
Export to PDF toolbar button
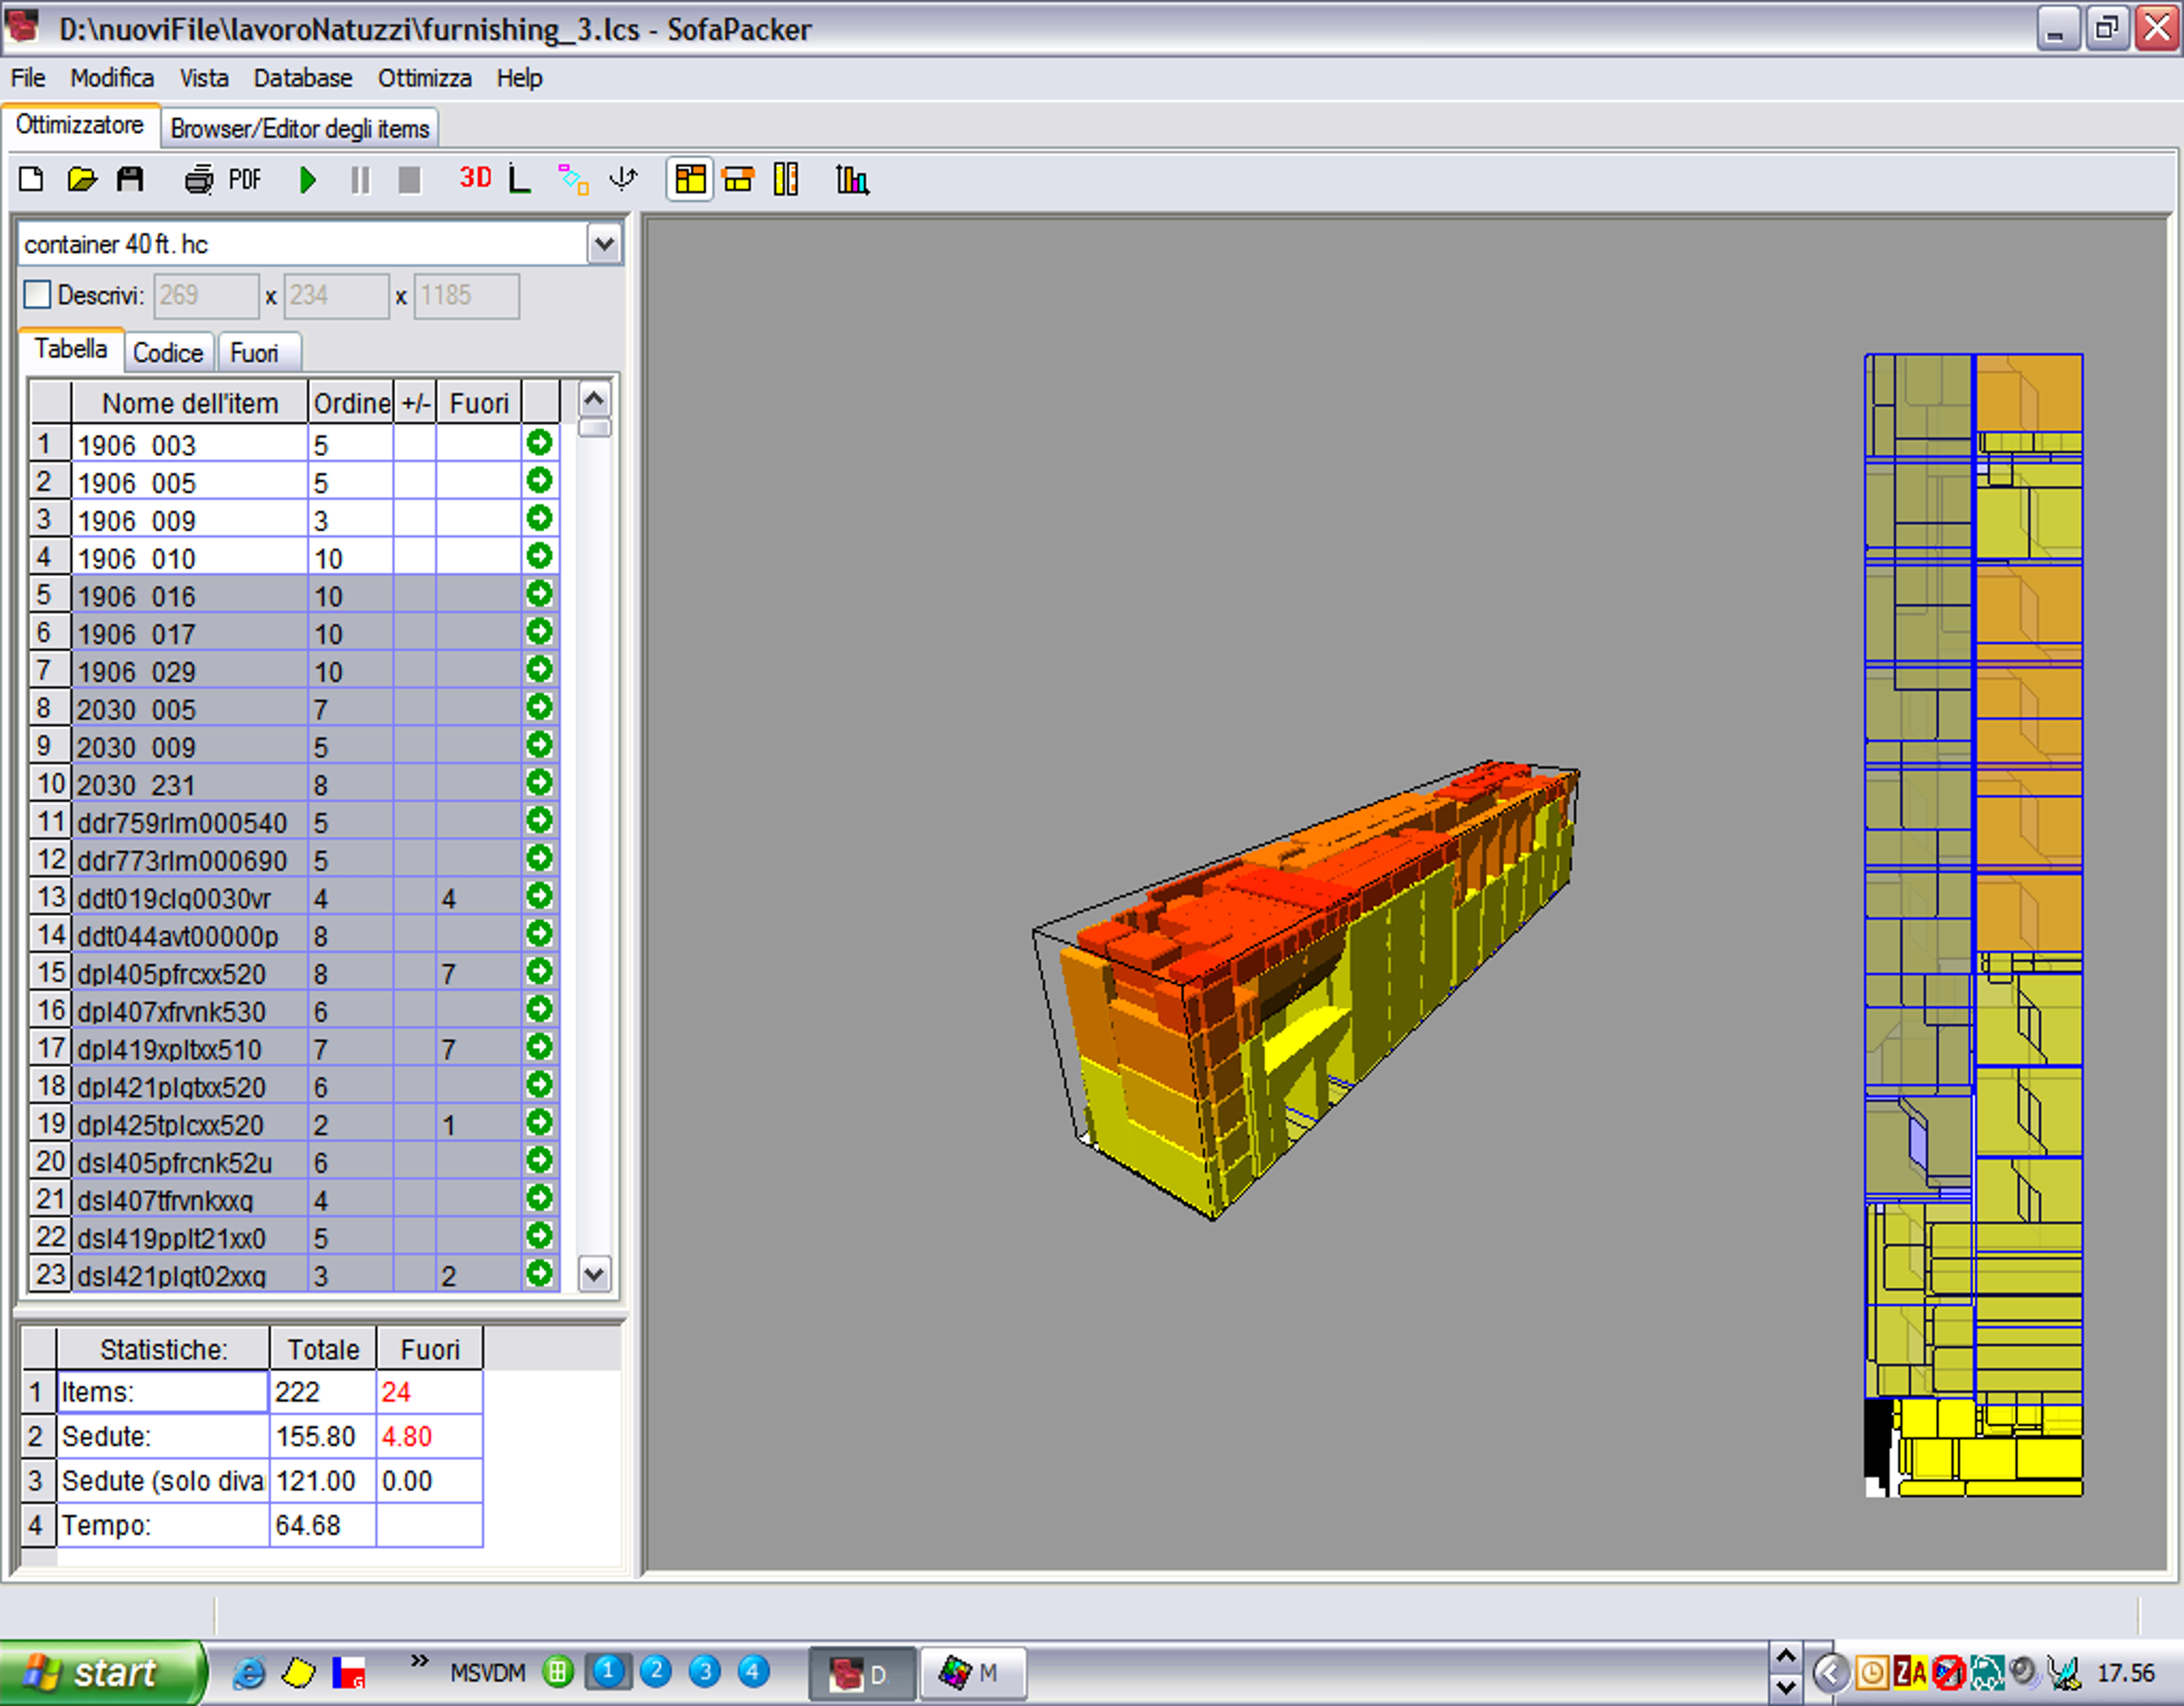click(x=245, y=180)
